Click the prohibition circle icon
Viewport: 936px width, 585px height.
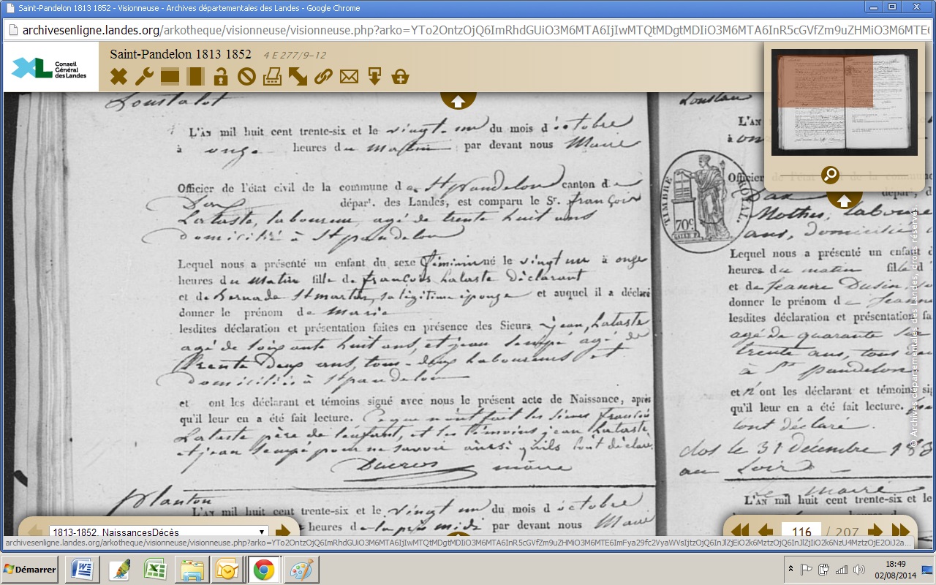coord(246,76)
